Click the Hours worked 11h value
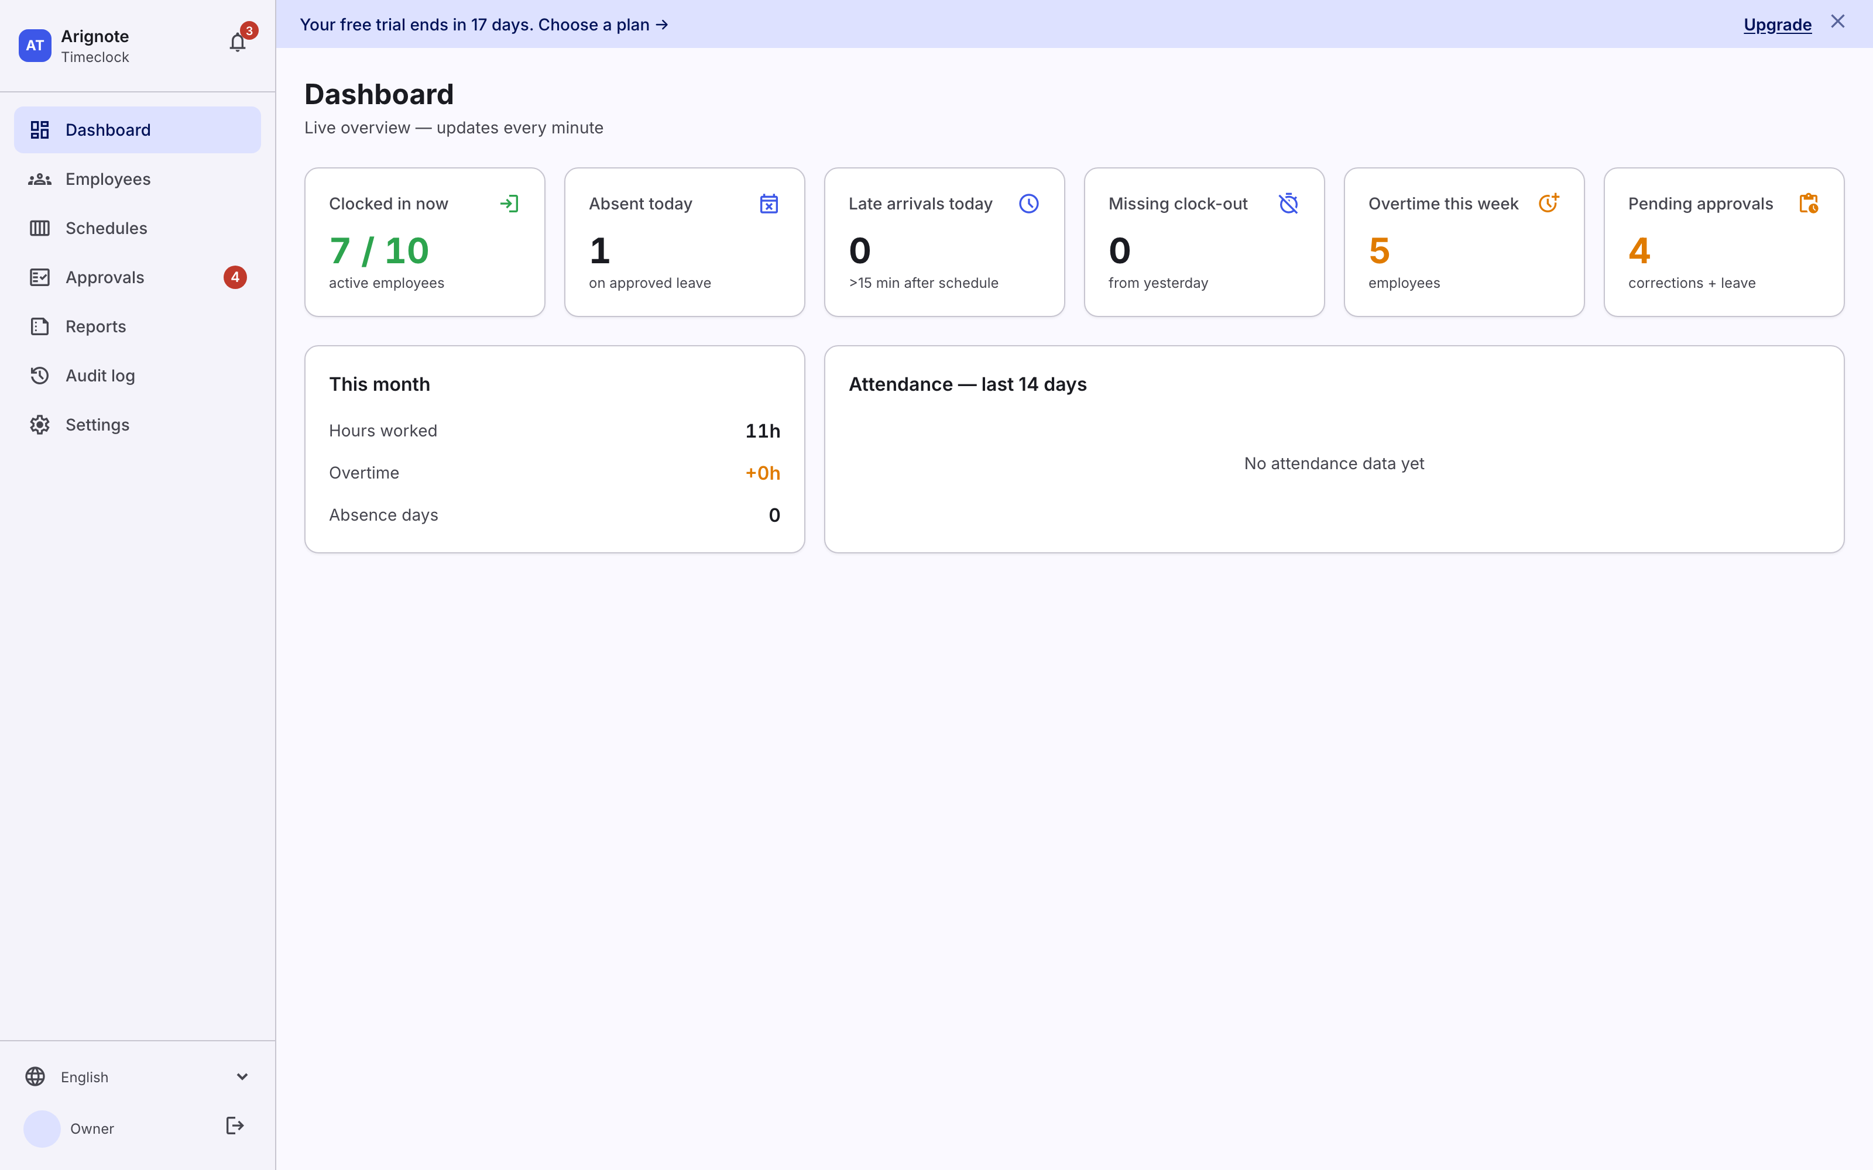This screenshot has width=1873, height=1170. tap(762, 431)
